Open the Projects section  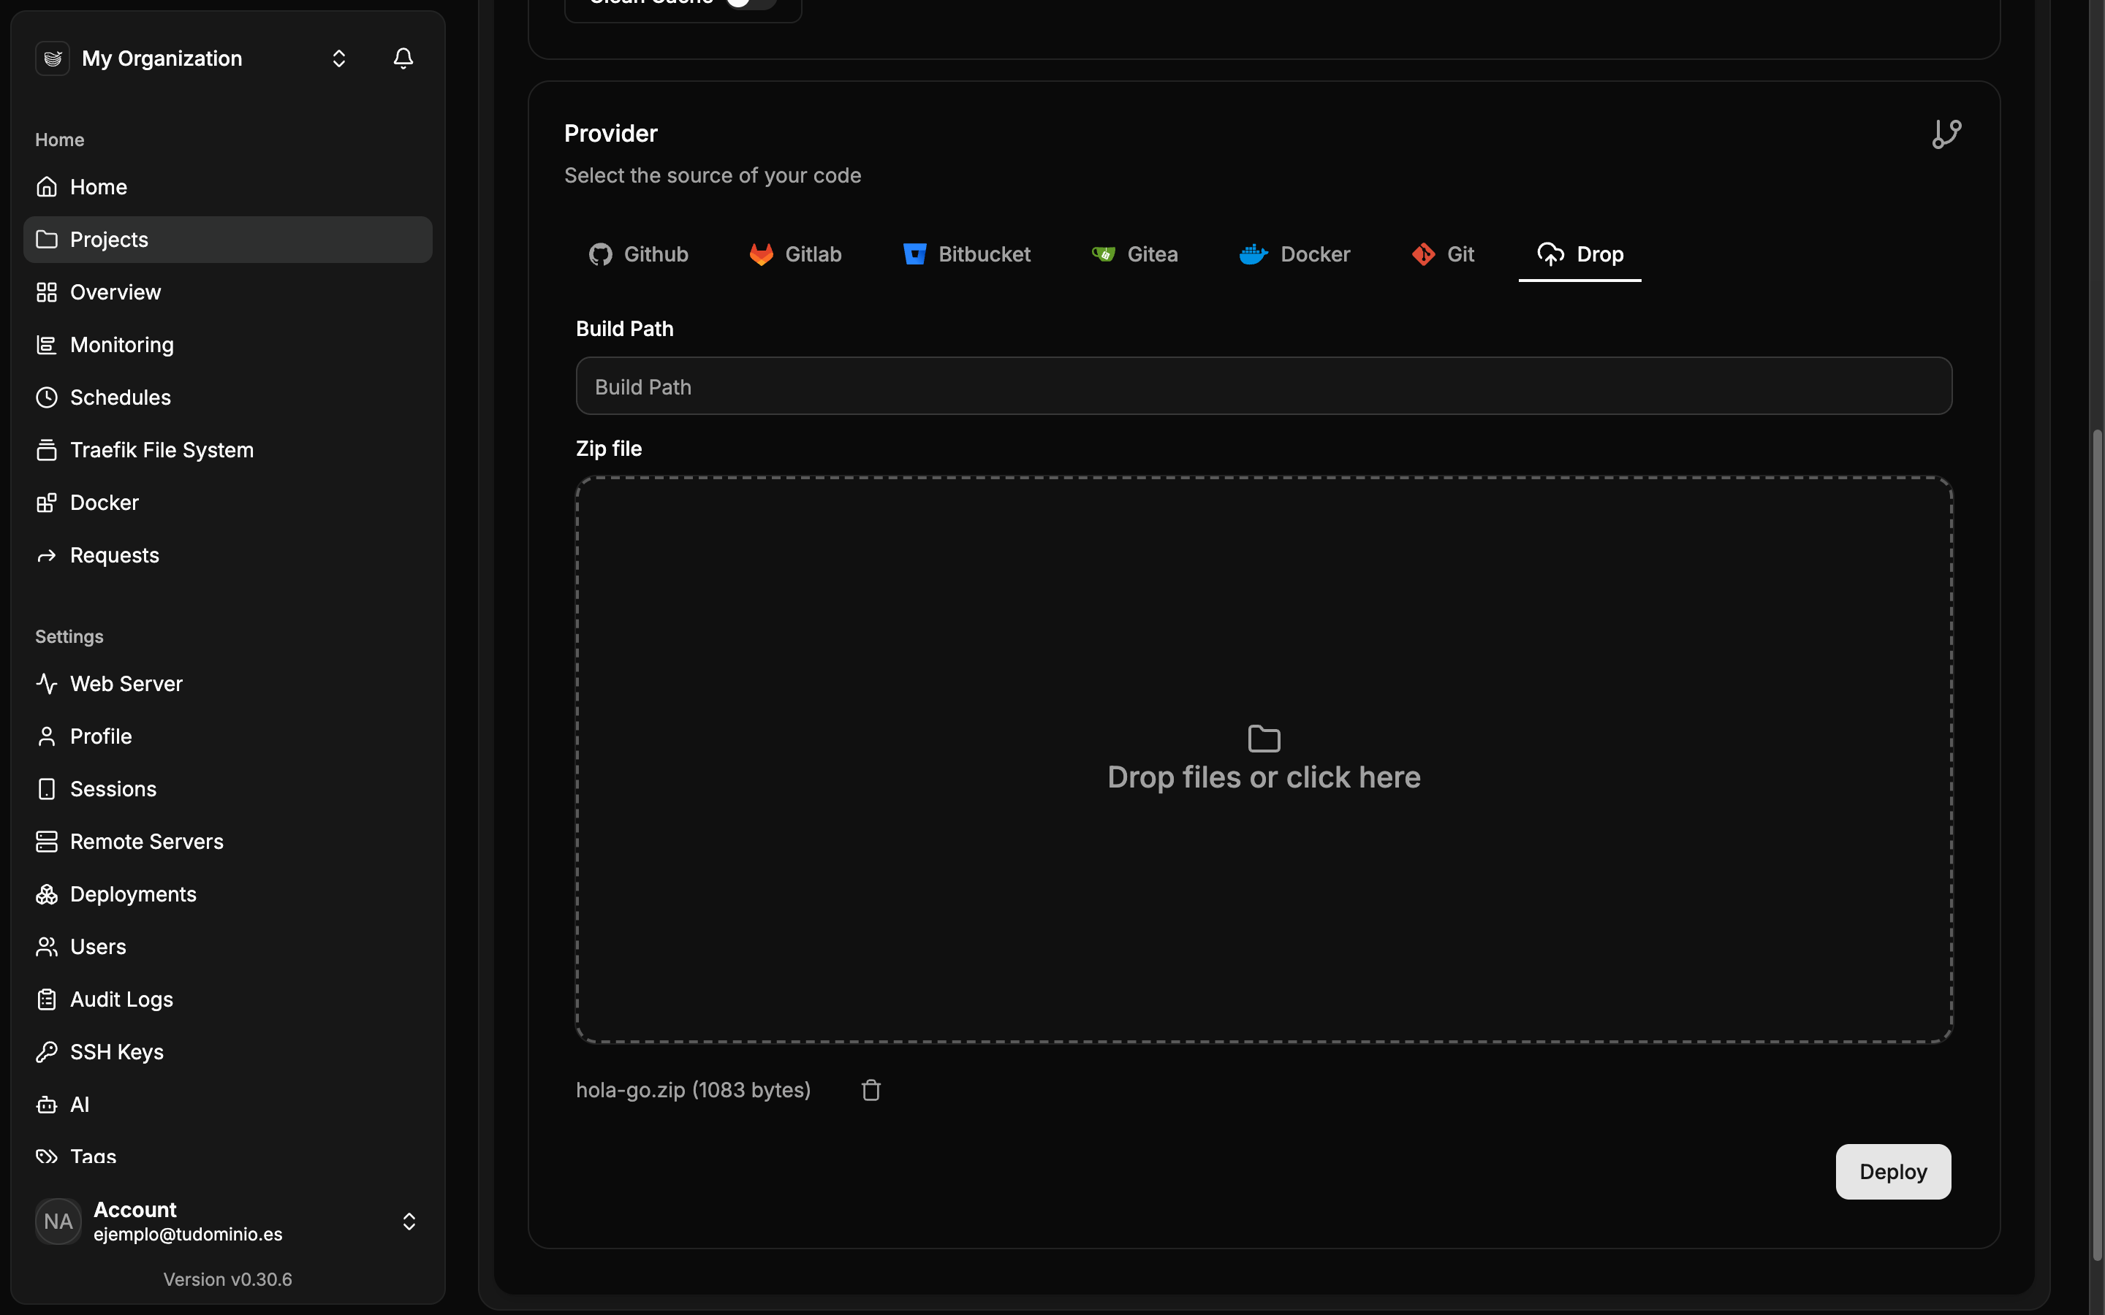(x=228, y=239)
